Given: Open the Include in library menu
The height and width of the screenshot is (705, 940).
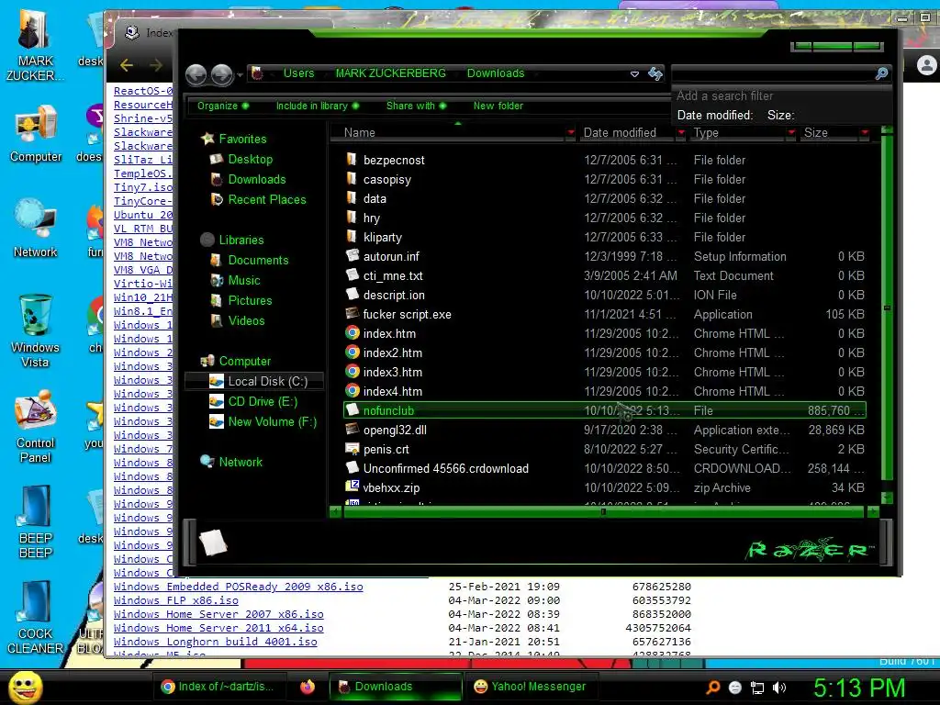Looking at the screenshot, I should (x=317, y=106).
